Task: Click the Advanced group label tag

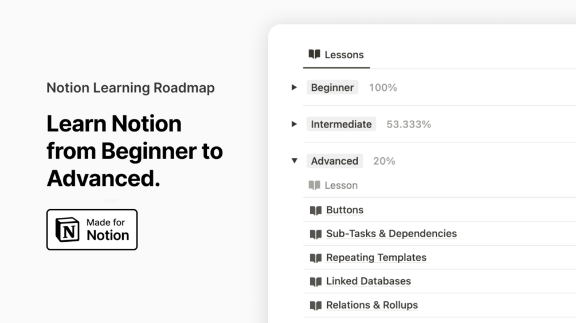Action: pos(334,161)
